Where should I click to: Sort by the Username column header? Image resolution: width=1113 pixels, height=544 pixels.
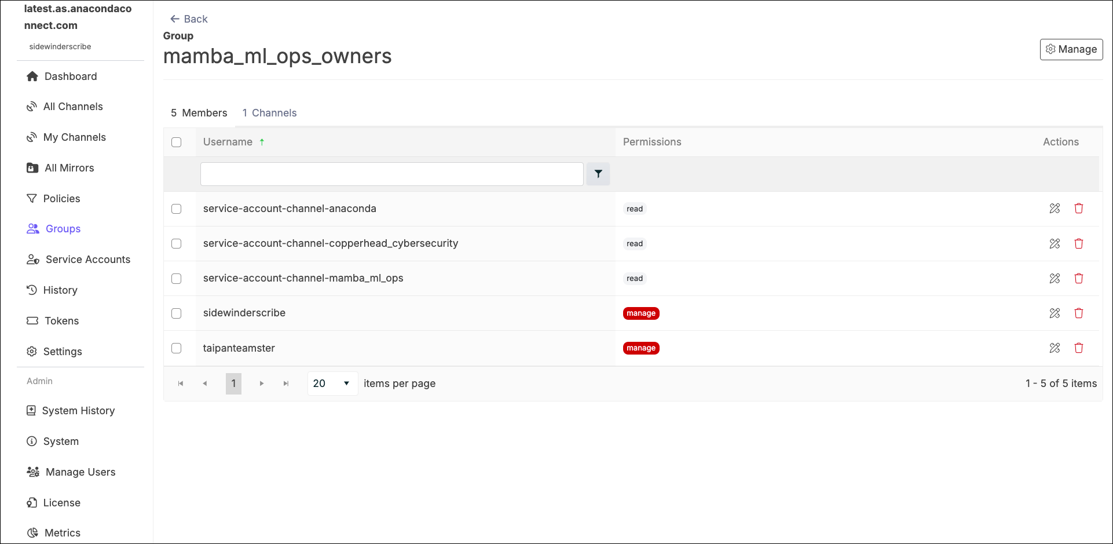[x=228, y=142]
